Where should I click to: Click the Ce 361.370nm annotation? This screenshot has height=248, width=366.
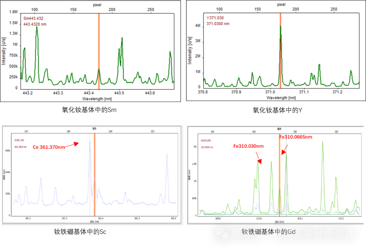click(48, 147)
